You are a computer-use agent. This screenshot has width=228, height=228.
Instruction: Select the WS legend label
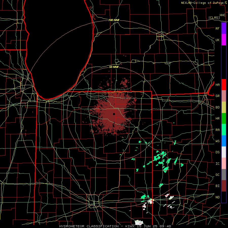217,141
